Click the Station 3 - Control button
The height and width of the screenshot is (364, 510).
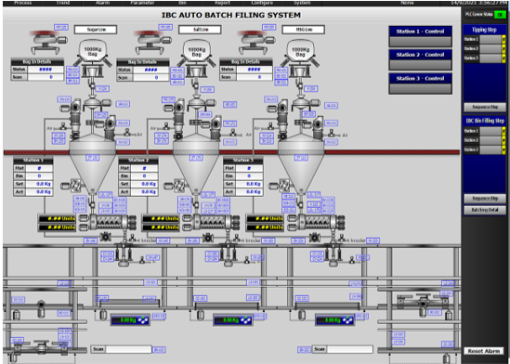420,84
